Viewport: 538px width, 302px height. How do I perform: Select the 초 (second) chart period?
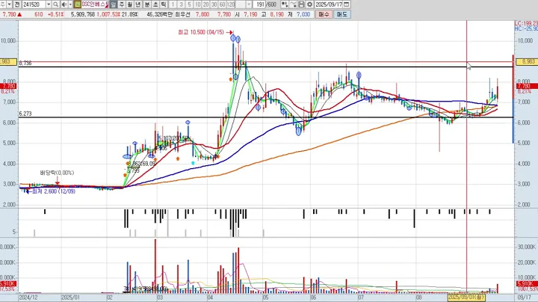[155, 4]
